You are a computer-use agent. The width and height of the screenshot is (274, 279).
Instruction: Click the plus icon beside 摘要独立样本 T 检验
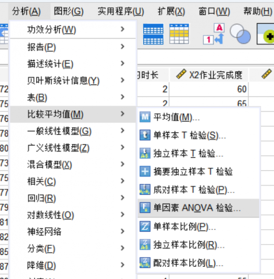click(x=145, y=171)
